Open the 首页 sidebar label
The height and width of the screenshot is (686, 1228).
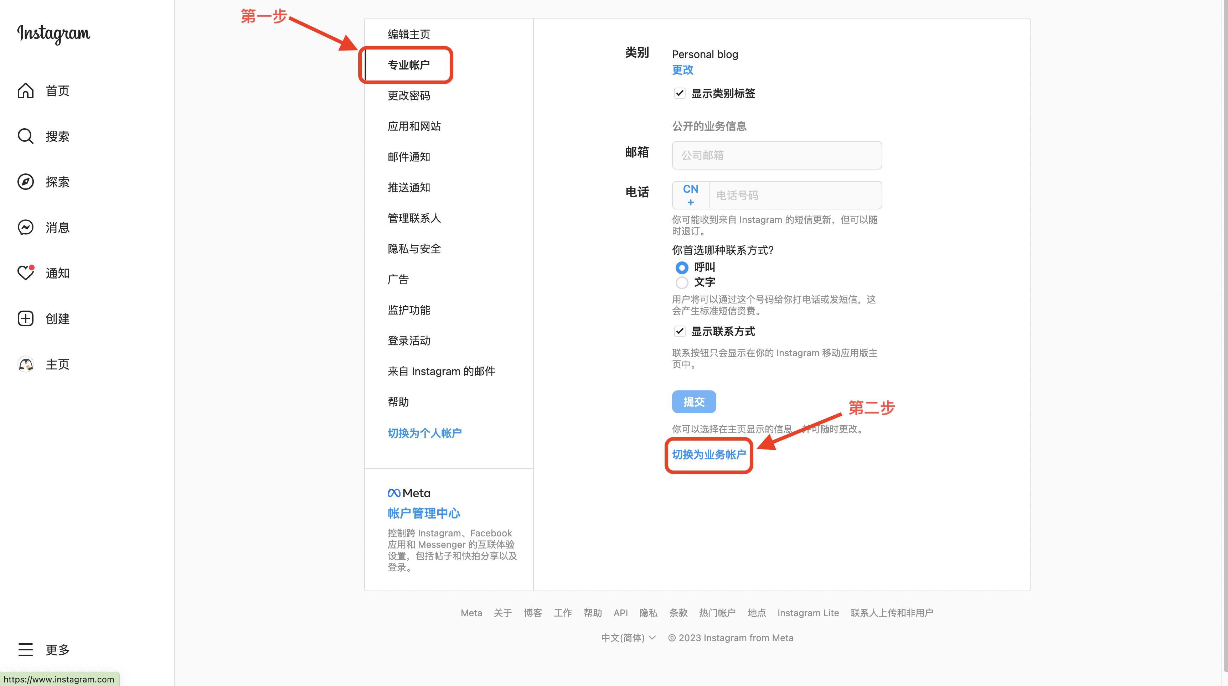(x=58, y=90)
